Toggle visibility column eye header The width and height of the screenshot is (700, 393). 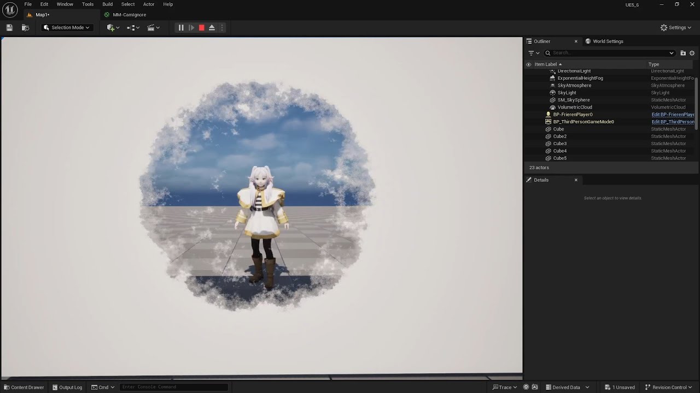coord(528,64)
